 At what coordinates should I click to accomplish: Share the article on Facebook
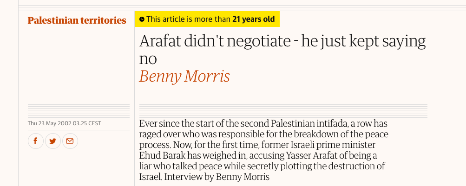(36, 141)
